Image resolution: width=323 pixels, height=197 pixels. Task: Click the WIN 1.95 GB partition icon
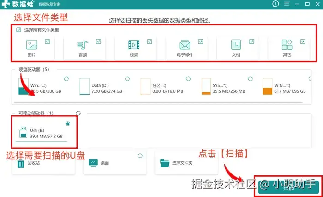click(x=267, y=86)
